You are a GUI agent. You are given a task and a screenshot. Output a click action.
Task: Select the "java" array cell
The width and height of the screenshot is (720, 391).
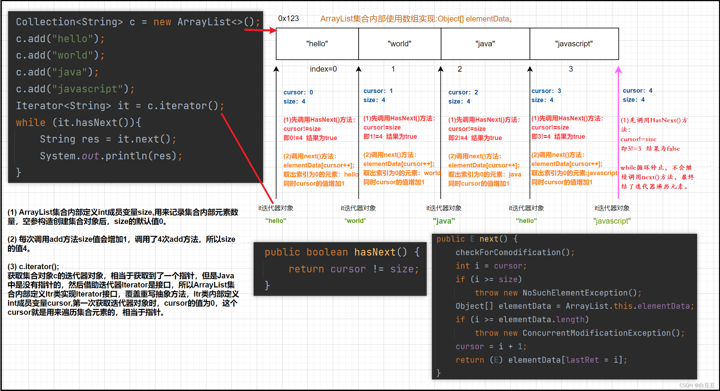pyautogui.click(x=485, y=44)
